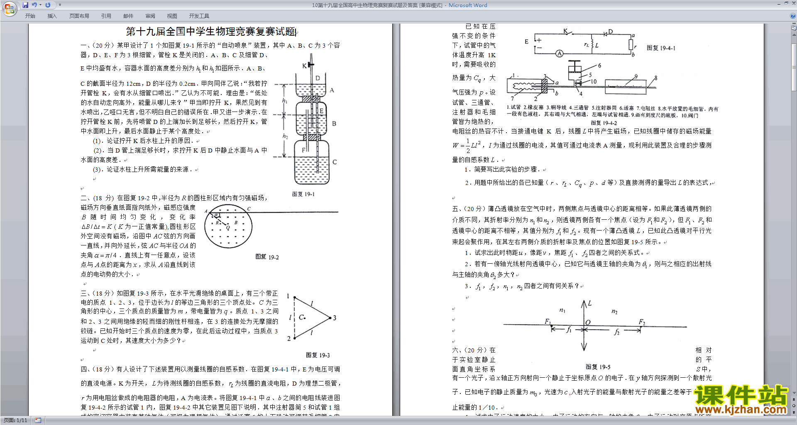797x425 pixels.
Task: Toggle the ruler above the vertical scrollbar
Action: (x=794, y=29)
